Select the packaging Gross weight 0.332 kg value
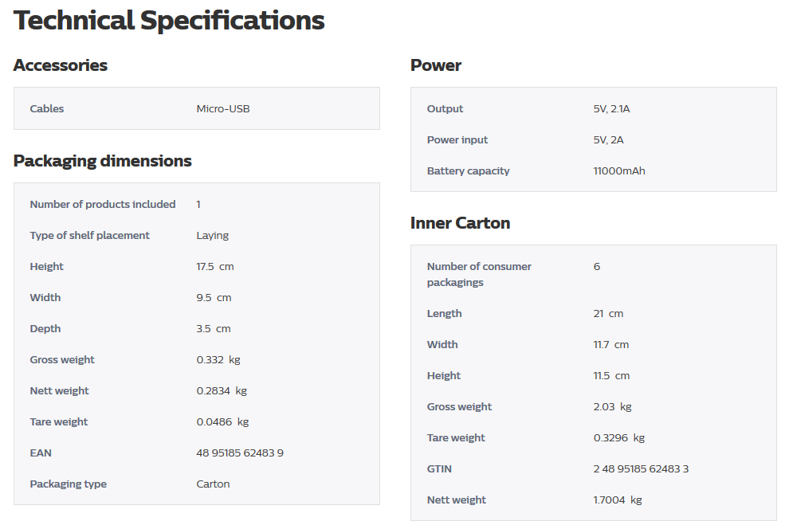The width and height of the screenshot is (789, 529). [x=218, y=359]
